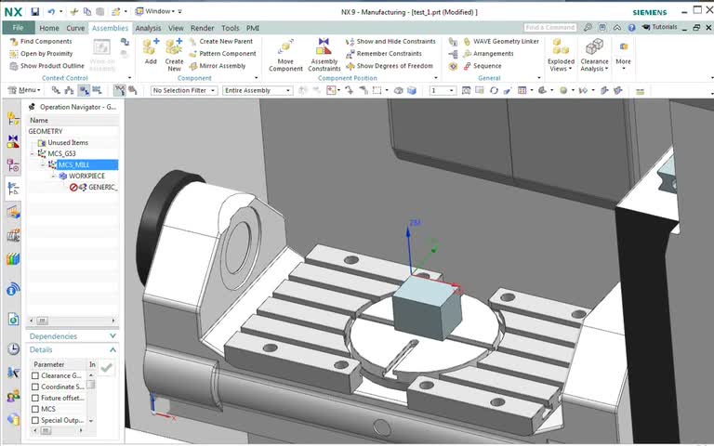
Task: Click Show Degrees of Freedom
Action: click(x=390, y=66)
